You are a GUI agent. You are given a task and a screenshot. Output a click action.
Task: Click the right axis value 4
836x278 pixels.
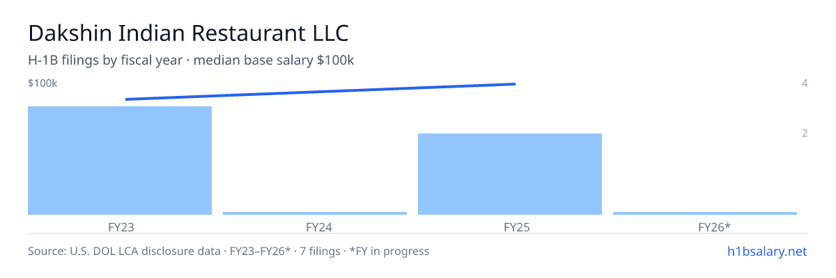click(x=805, y=83)
